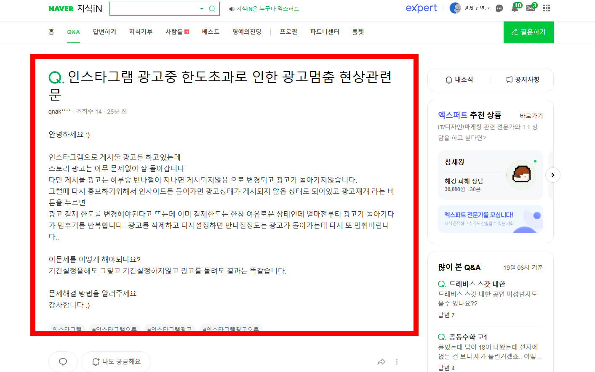Open the 지식기부 tab
The width and height of the screenshot is (595, 372).
click(141, 32)
